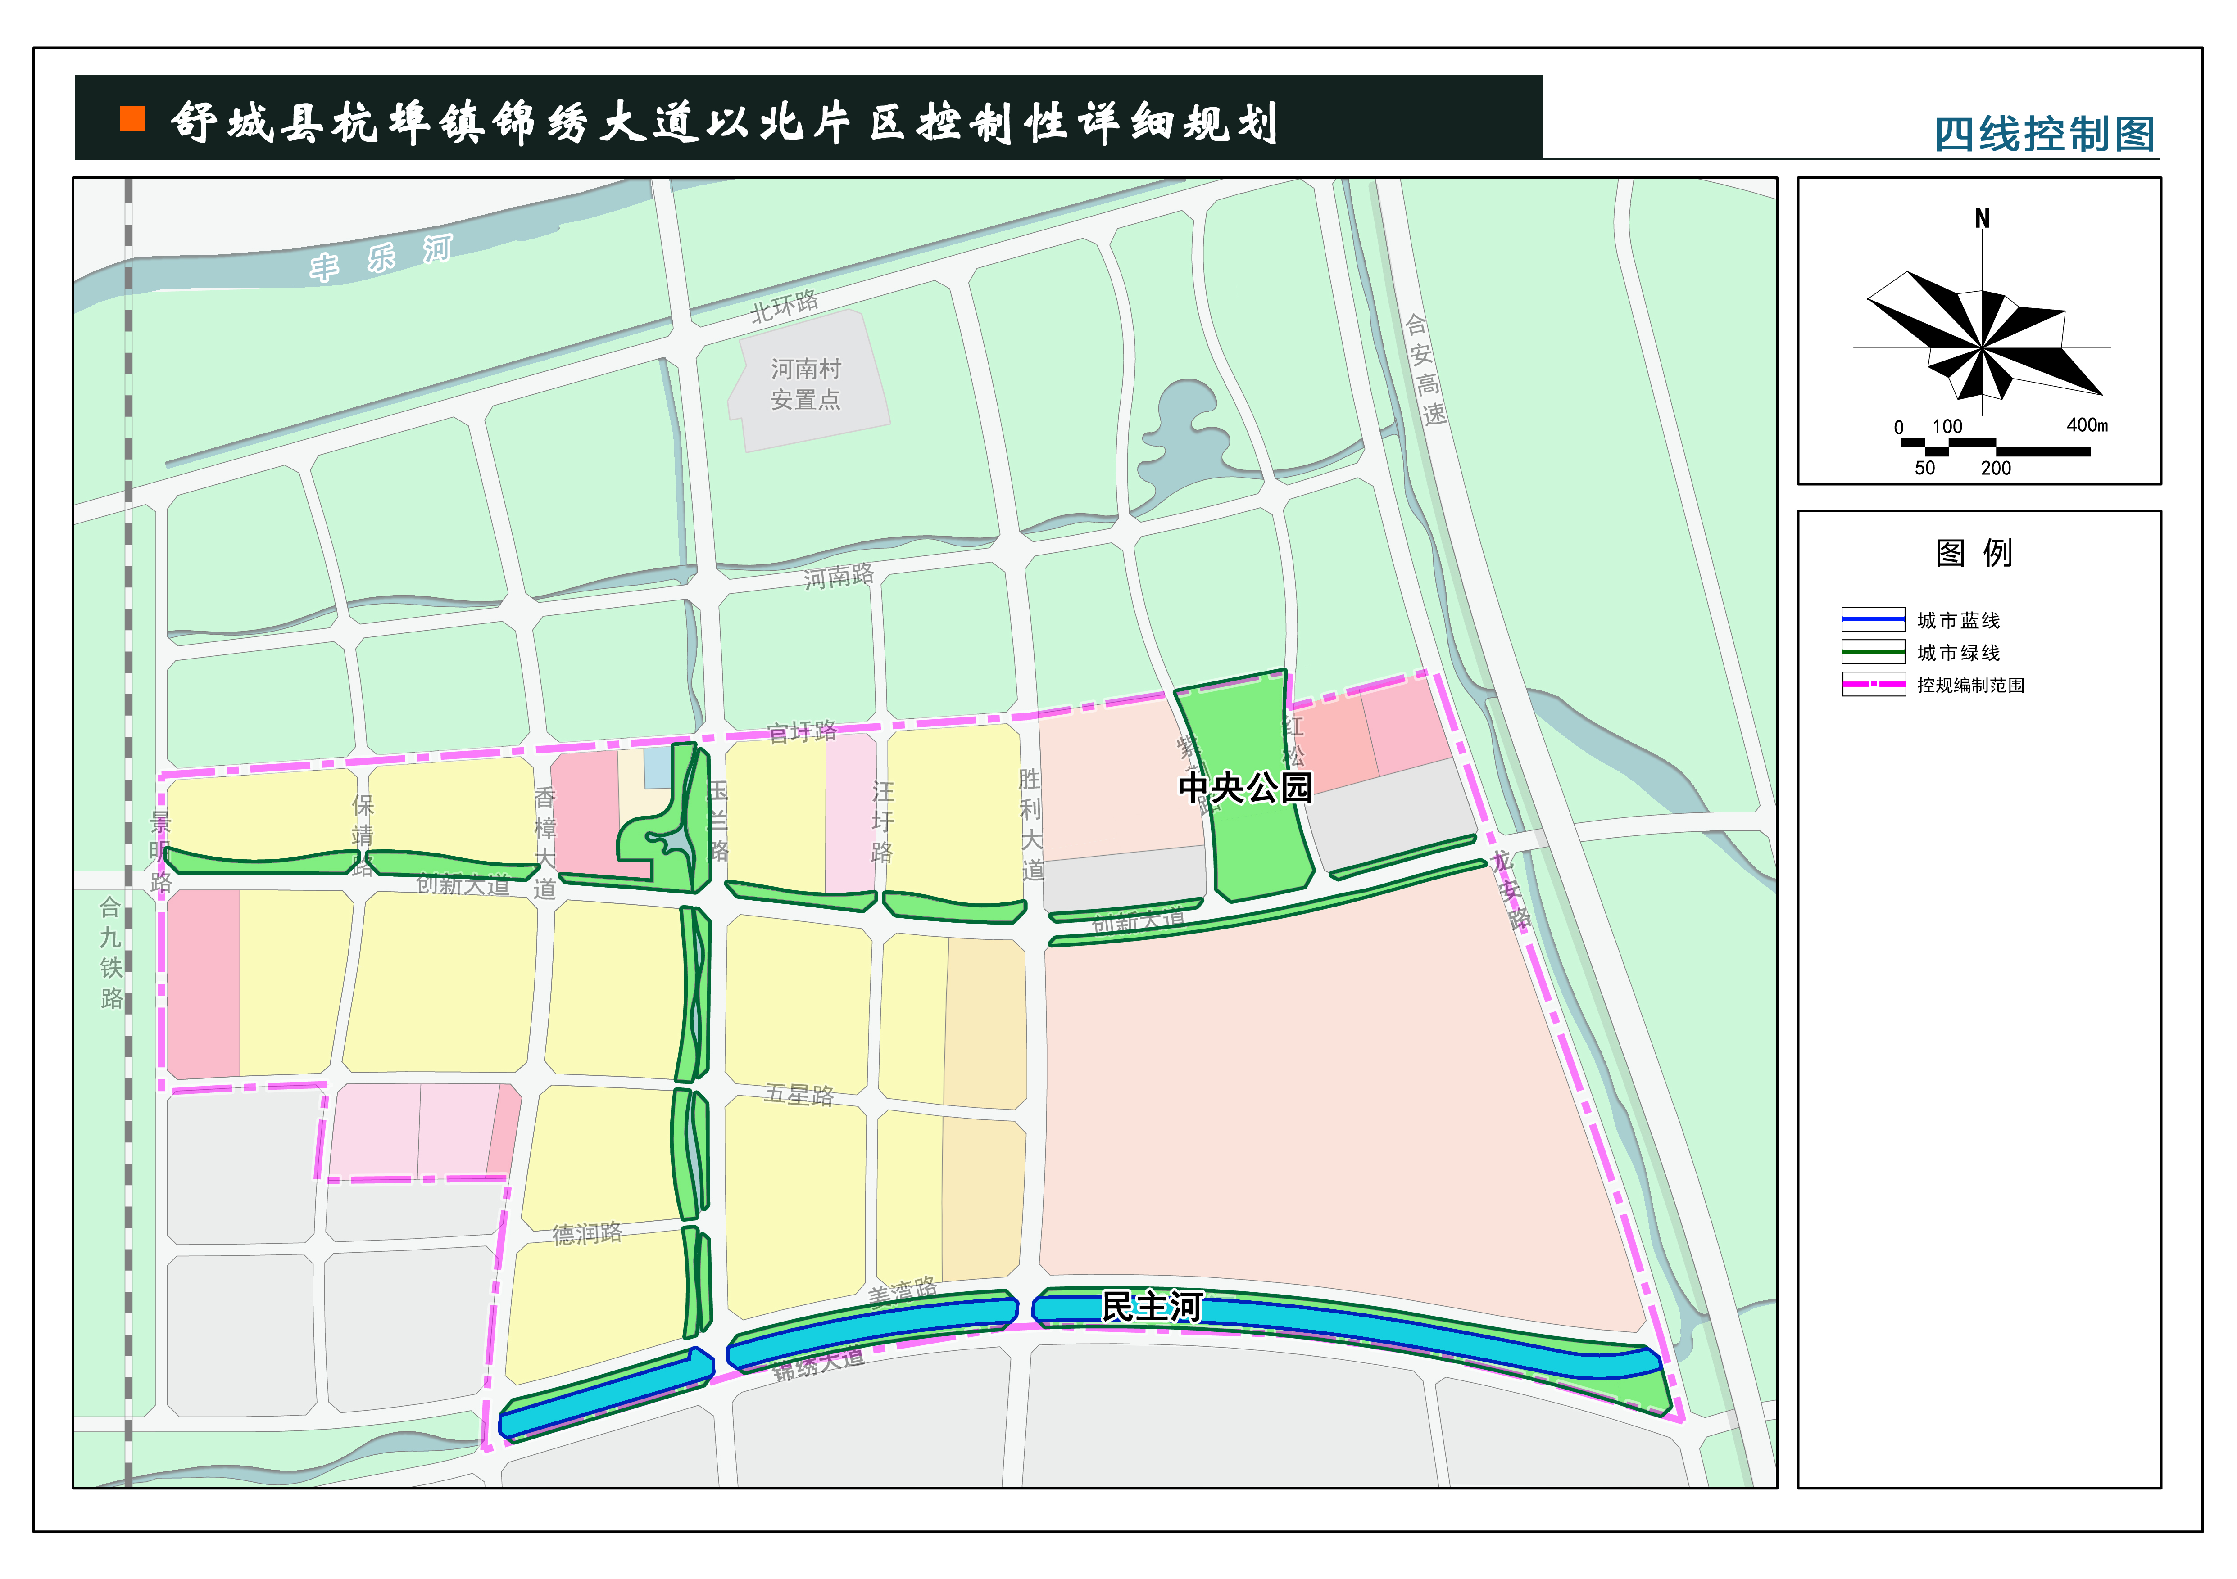2237x1579 pixels.
Task: Select the 城市绿线 green legend swatch
Action: tap(1873, 651)
